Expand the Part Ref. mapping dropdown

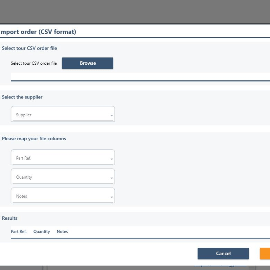click(x=63, y=158)
